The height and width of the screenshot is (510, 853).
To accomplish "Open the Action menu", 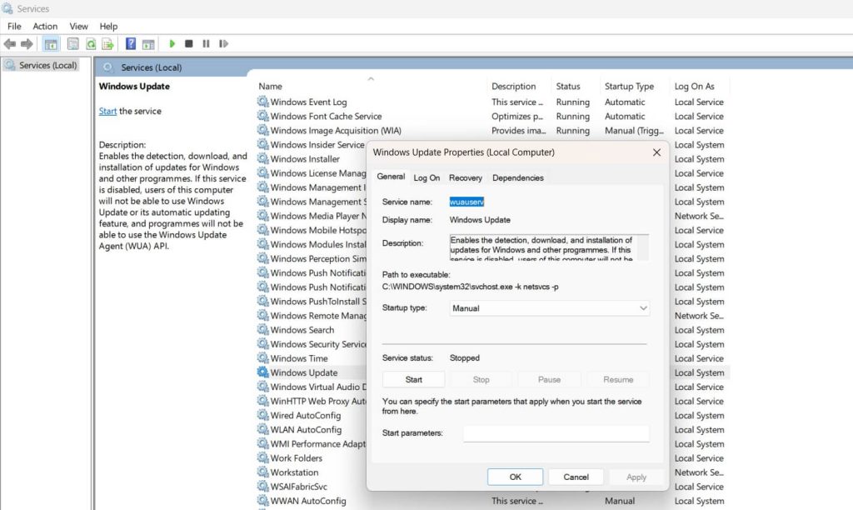I will pyautogui.click(x=45, y=26).
